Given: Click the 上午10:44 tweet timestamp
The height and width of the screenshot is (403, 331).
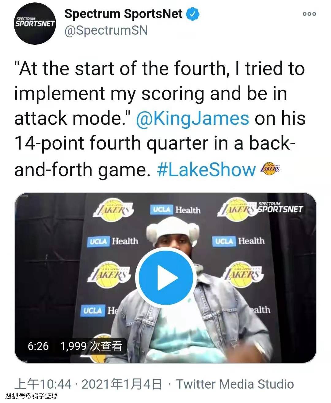Looking at the screenshot, I should 43,384.
